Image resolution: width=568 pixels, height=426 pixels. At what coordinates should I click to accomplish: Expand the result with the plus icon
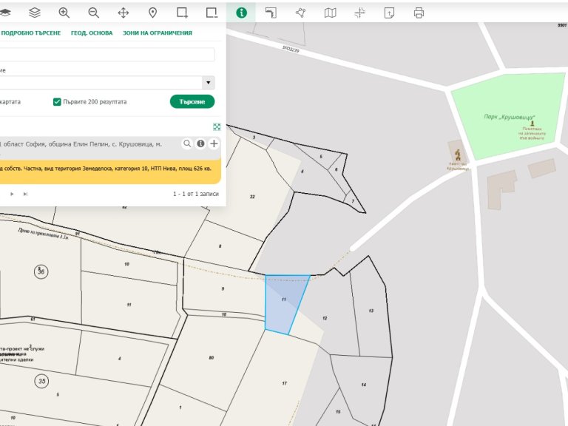(x=214, y=143)
